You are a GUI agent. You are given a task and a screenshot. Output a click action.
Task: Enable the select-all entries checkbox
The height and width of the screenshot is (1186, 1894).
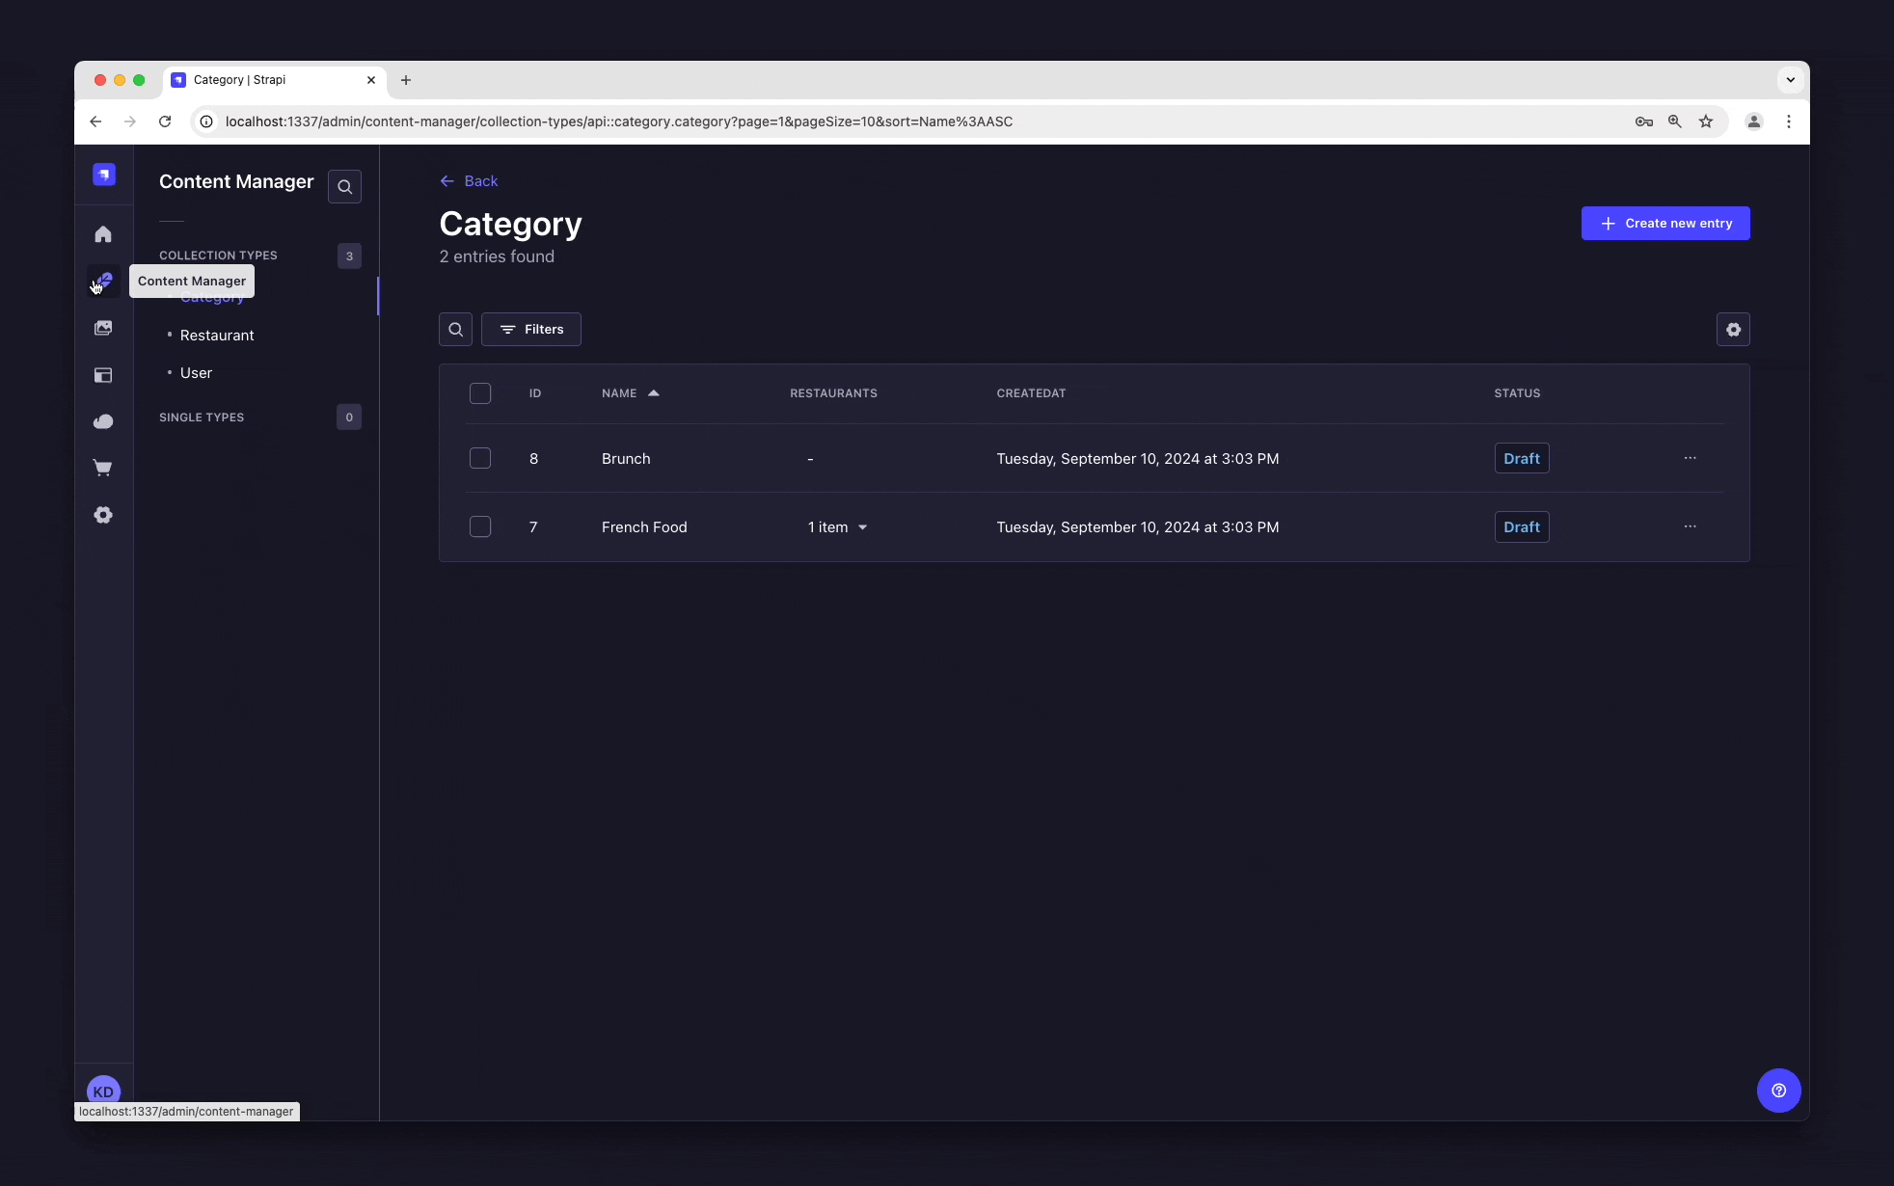coord(479,393)
